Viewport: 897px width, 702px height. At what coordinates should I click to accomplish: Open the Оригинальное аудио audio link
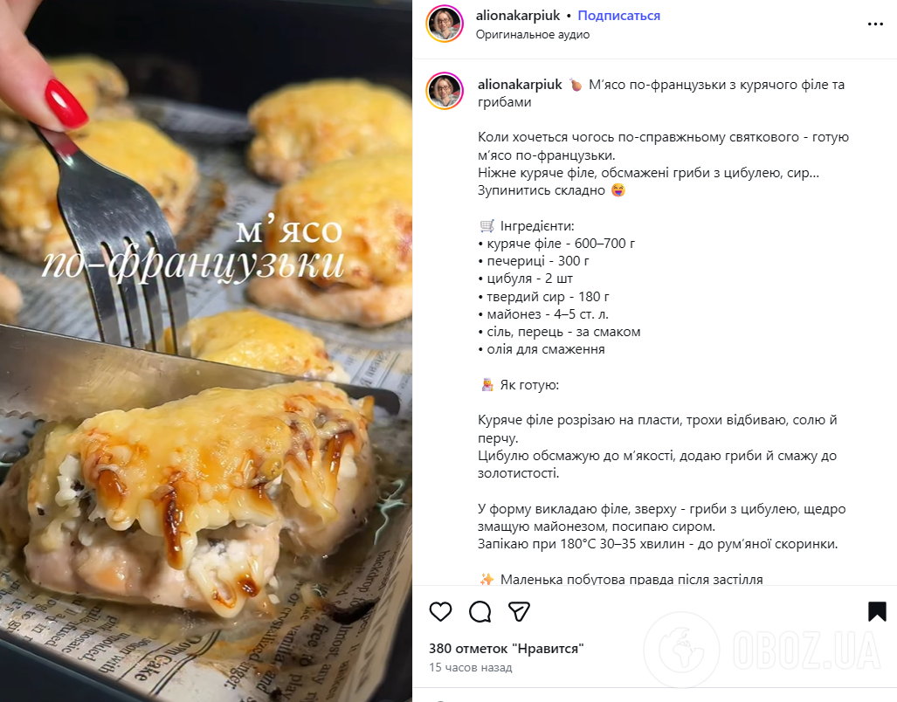[533, 35]
